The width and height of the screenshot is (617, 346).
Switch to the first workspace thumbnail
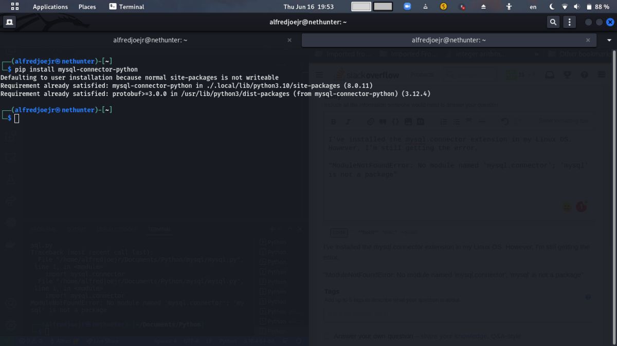click(x=361, y=7)
